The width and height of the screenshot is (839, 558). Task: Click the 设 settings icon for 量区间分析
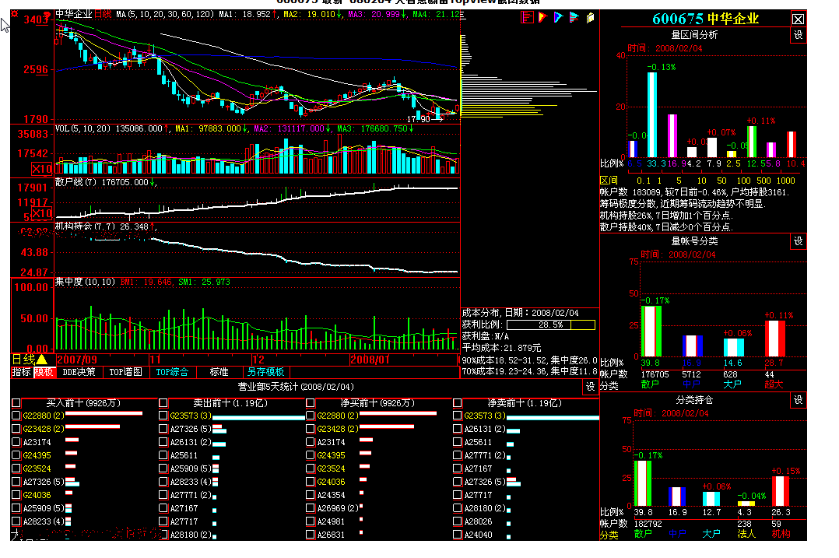798,35
